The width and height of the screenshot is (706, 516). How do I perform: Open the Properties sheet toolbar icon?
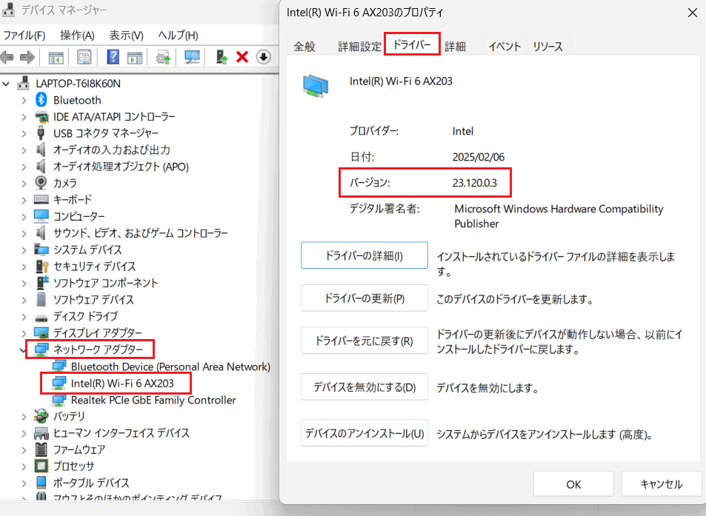(84, 57)
